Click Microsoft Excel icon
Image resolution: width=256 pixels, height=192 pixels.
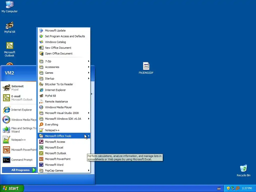point(41,147)
